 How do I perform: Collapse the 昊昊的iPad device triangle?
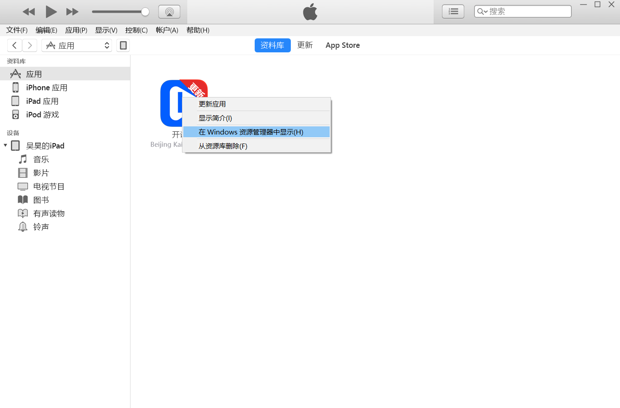click(x=5, y=145)
